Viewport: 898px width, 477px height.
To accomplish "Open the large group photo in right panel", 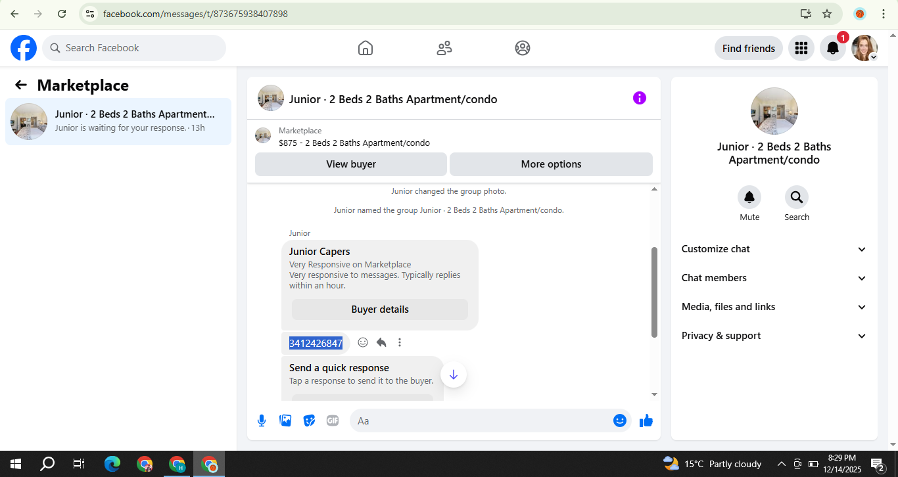I will click(774, 111).
